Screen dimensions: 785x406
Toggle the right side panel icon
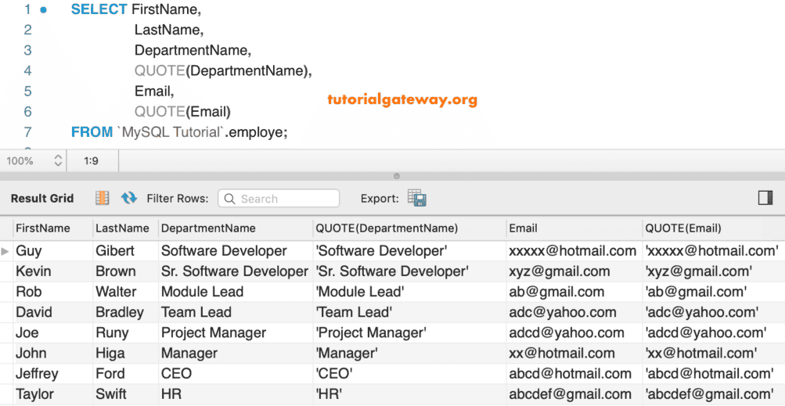pos(765,198)
